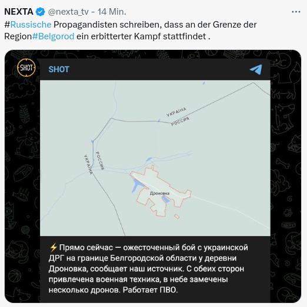Viewport: 307px width, 307px height.
Task: Click the Дроновка village label on map
Action: (x=159, y=194)
